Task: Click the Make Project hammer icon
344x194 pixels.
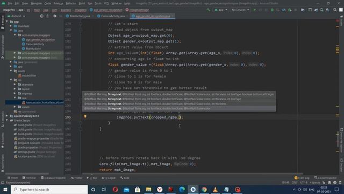Action: point(208,10)
